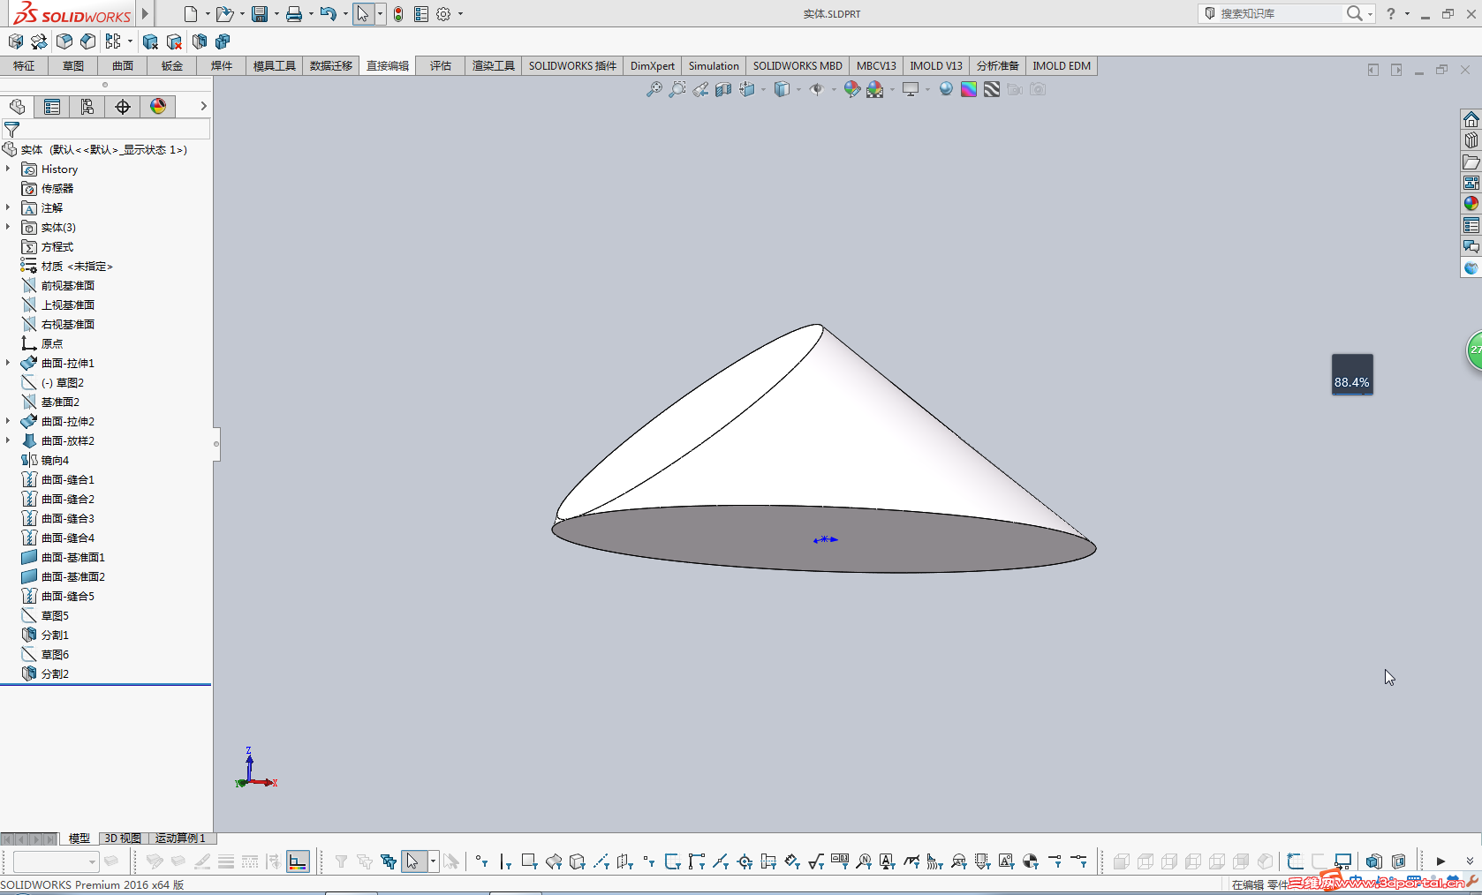This screenshot has width=1482, height=895.
Task: Switch to the ConfigurationManager tab
Action: click(x=87, y=107)
